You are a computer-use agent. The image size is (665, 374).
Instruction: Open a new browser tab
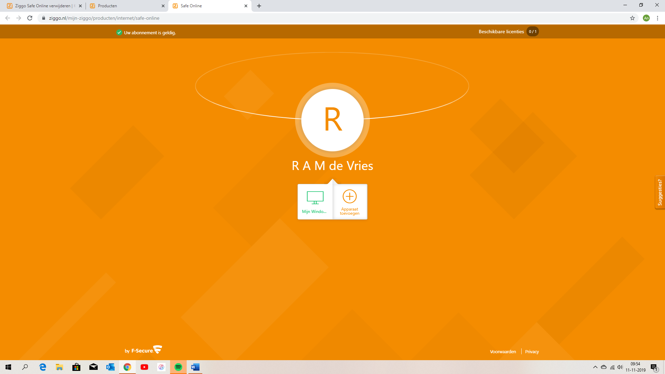click(x=259, y=6)
